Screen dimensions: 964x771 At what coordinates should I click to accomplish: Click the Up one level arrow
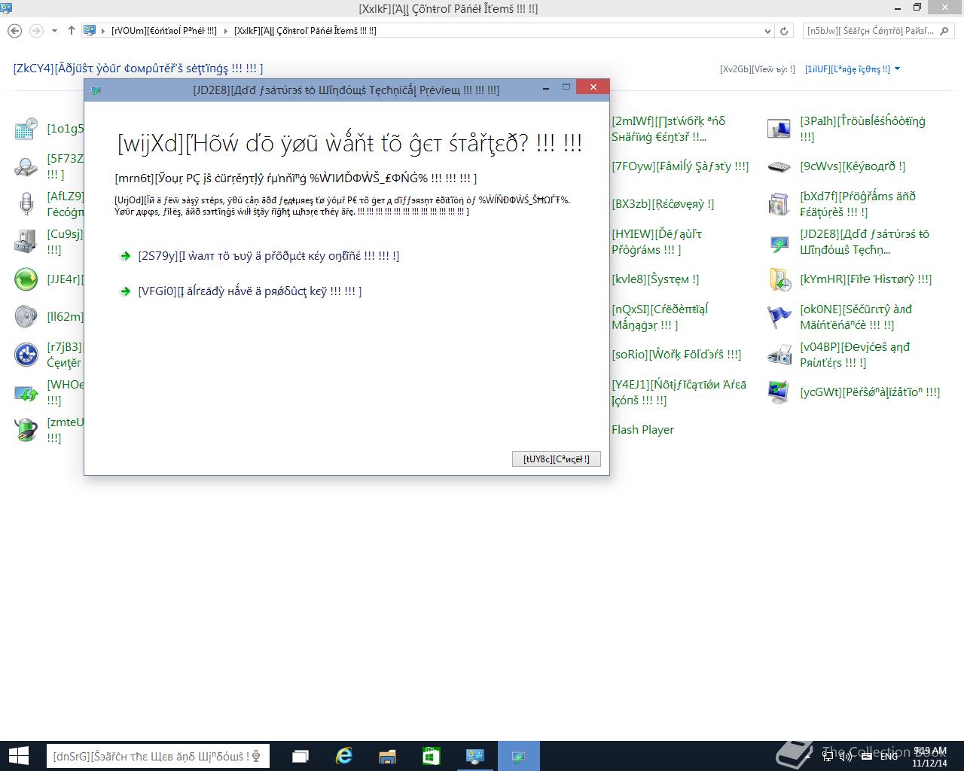coord(72,31)
